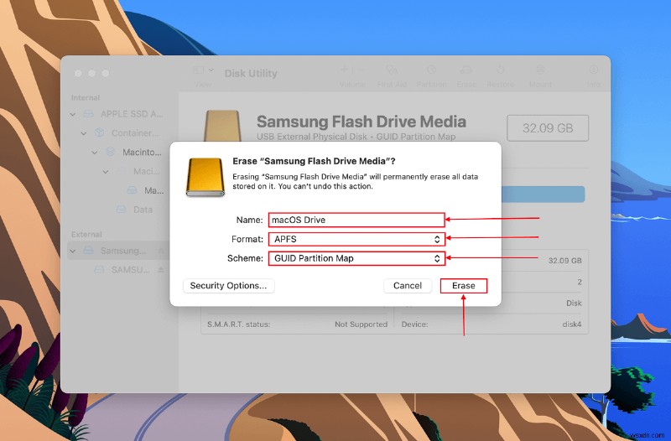The width and height of the screenshot is (671, 441).
Task: Collapse the Macinto... volume group in sidebar
Action: pos(95,153)
